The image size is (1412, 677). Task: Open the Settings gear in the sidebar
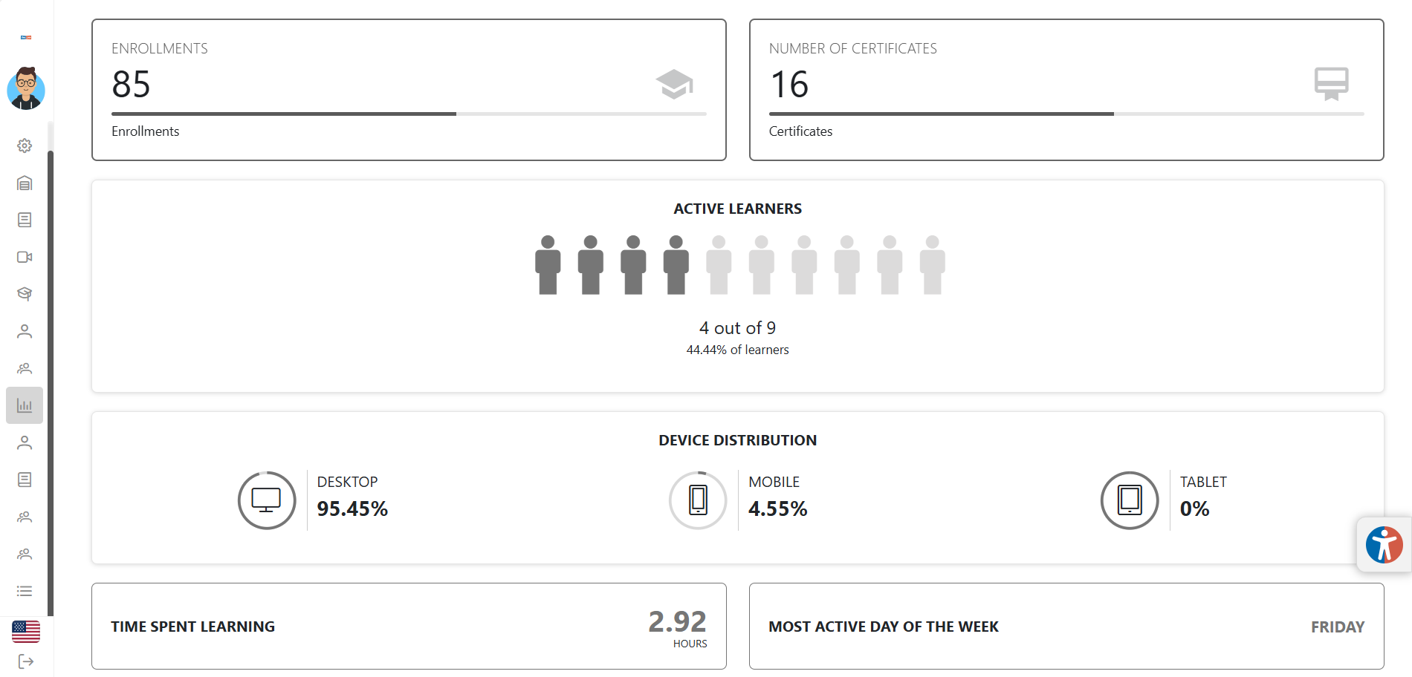pos(25,145)
